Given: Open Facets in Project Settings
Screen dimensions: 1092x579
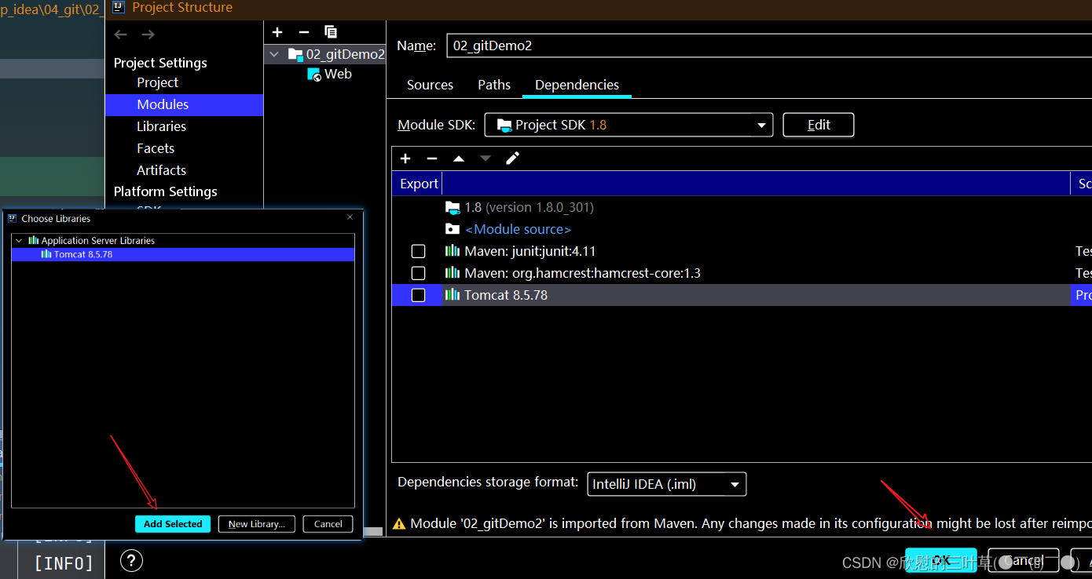Looking at the screenshot, I should [156, 148].
